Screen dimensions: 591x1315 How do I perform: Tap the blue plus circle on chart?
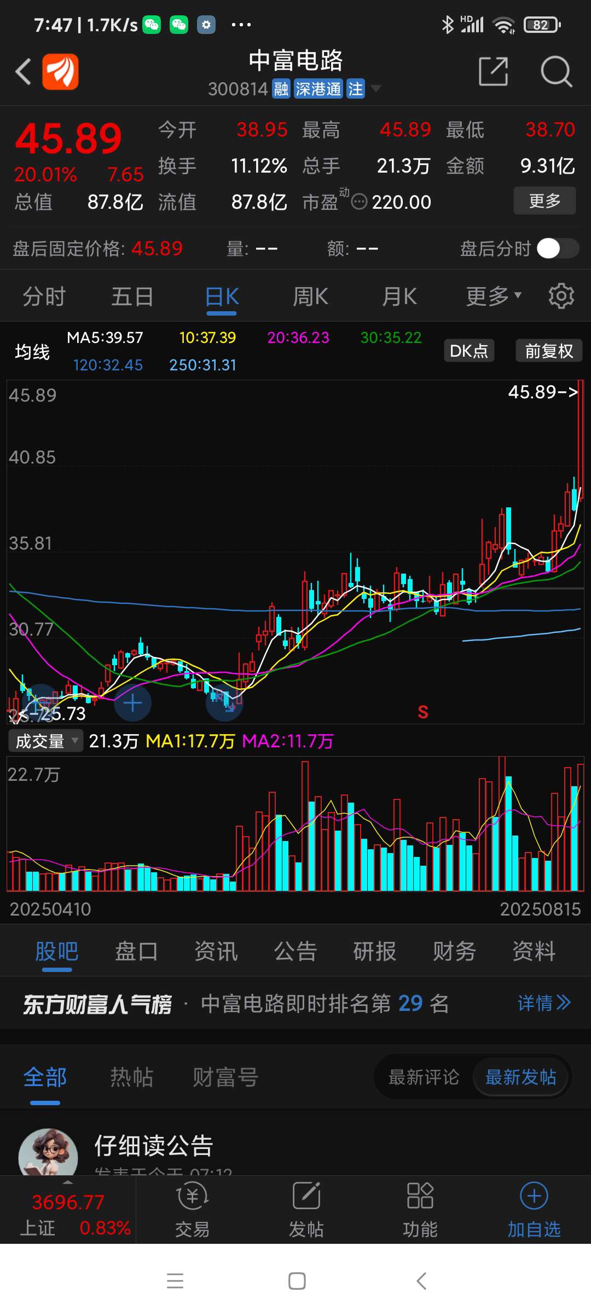tap(132, 703)
